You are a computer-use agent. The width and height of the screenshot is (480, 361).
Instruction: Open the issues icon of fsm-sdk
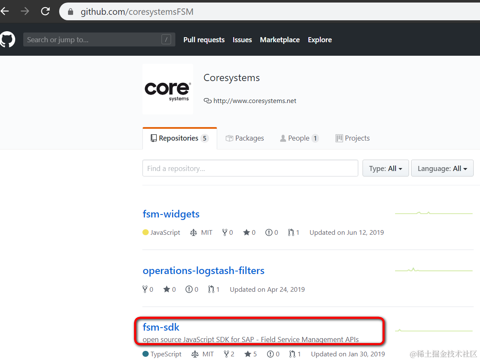270,354
